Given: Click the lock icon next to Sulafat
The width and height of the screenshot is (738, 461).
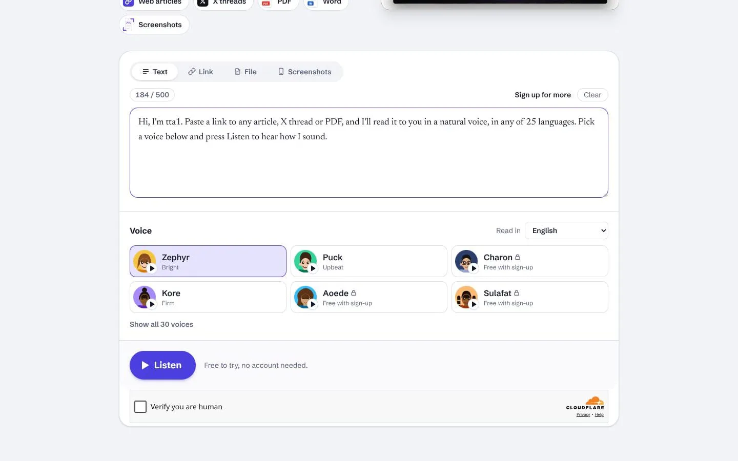Looking at the screenshot, I should (517, 293).
